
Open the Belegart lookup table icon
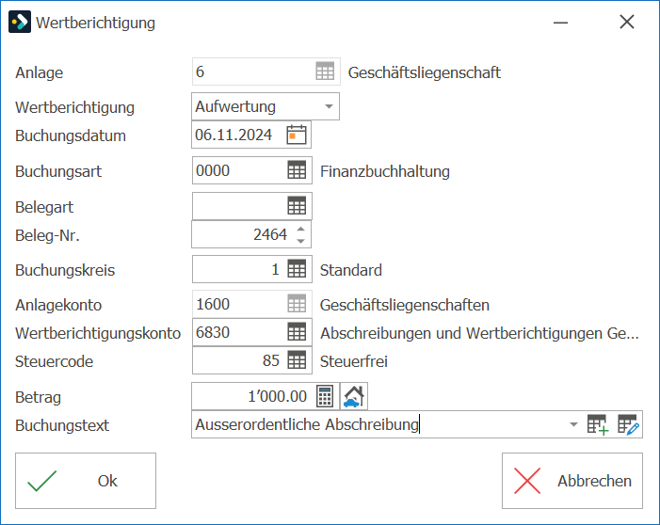297,206
